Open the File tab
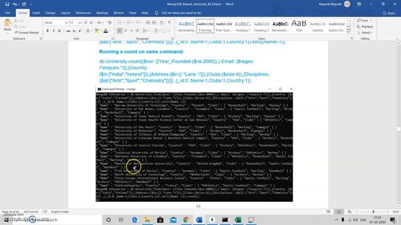This screenshot has width=401, height=225. click(x=8, y=12)
